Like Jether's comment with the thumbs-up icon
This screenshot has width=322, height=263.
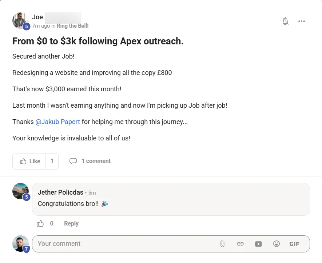[x=40, y=223]
